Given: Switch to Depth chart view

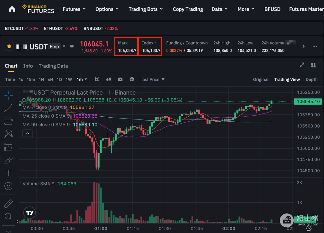Looking at the screenshot, I should coord(312,79).
